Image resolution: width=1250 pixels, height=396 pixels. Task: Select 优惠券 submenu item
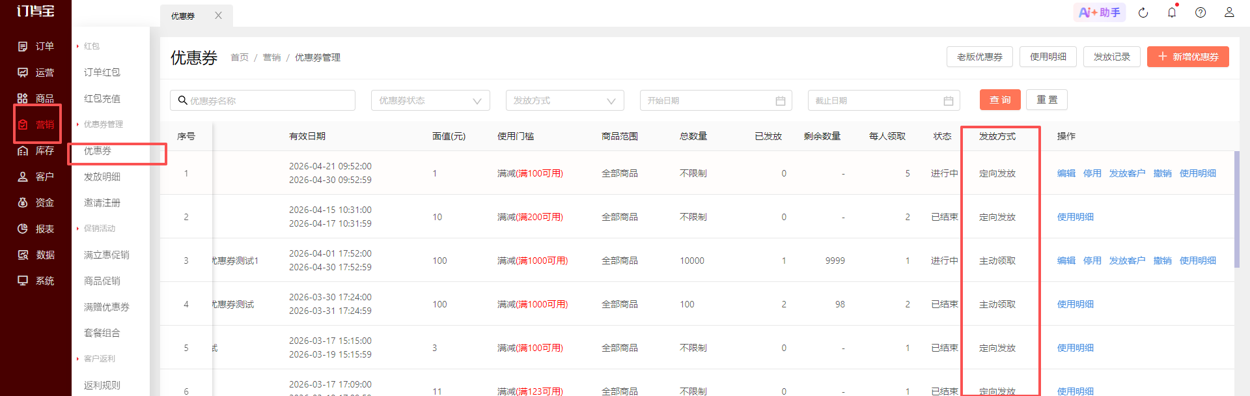tap(98, 150)
